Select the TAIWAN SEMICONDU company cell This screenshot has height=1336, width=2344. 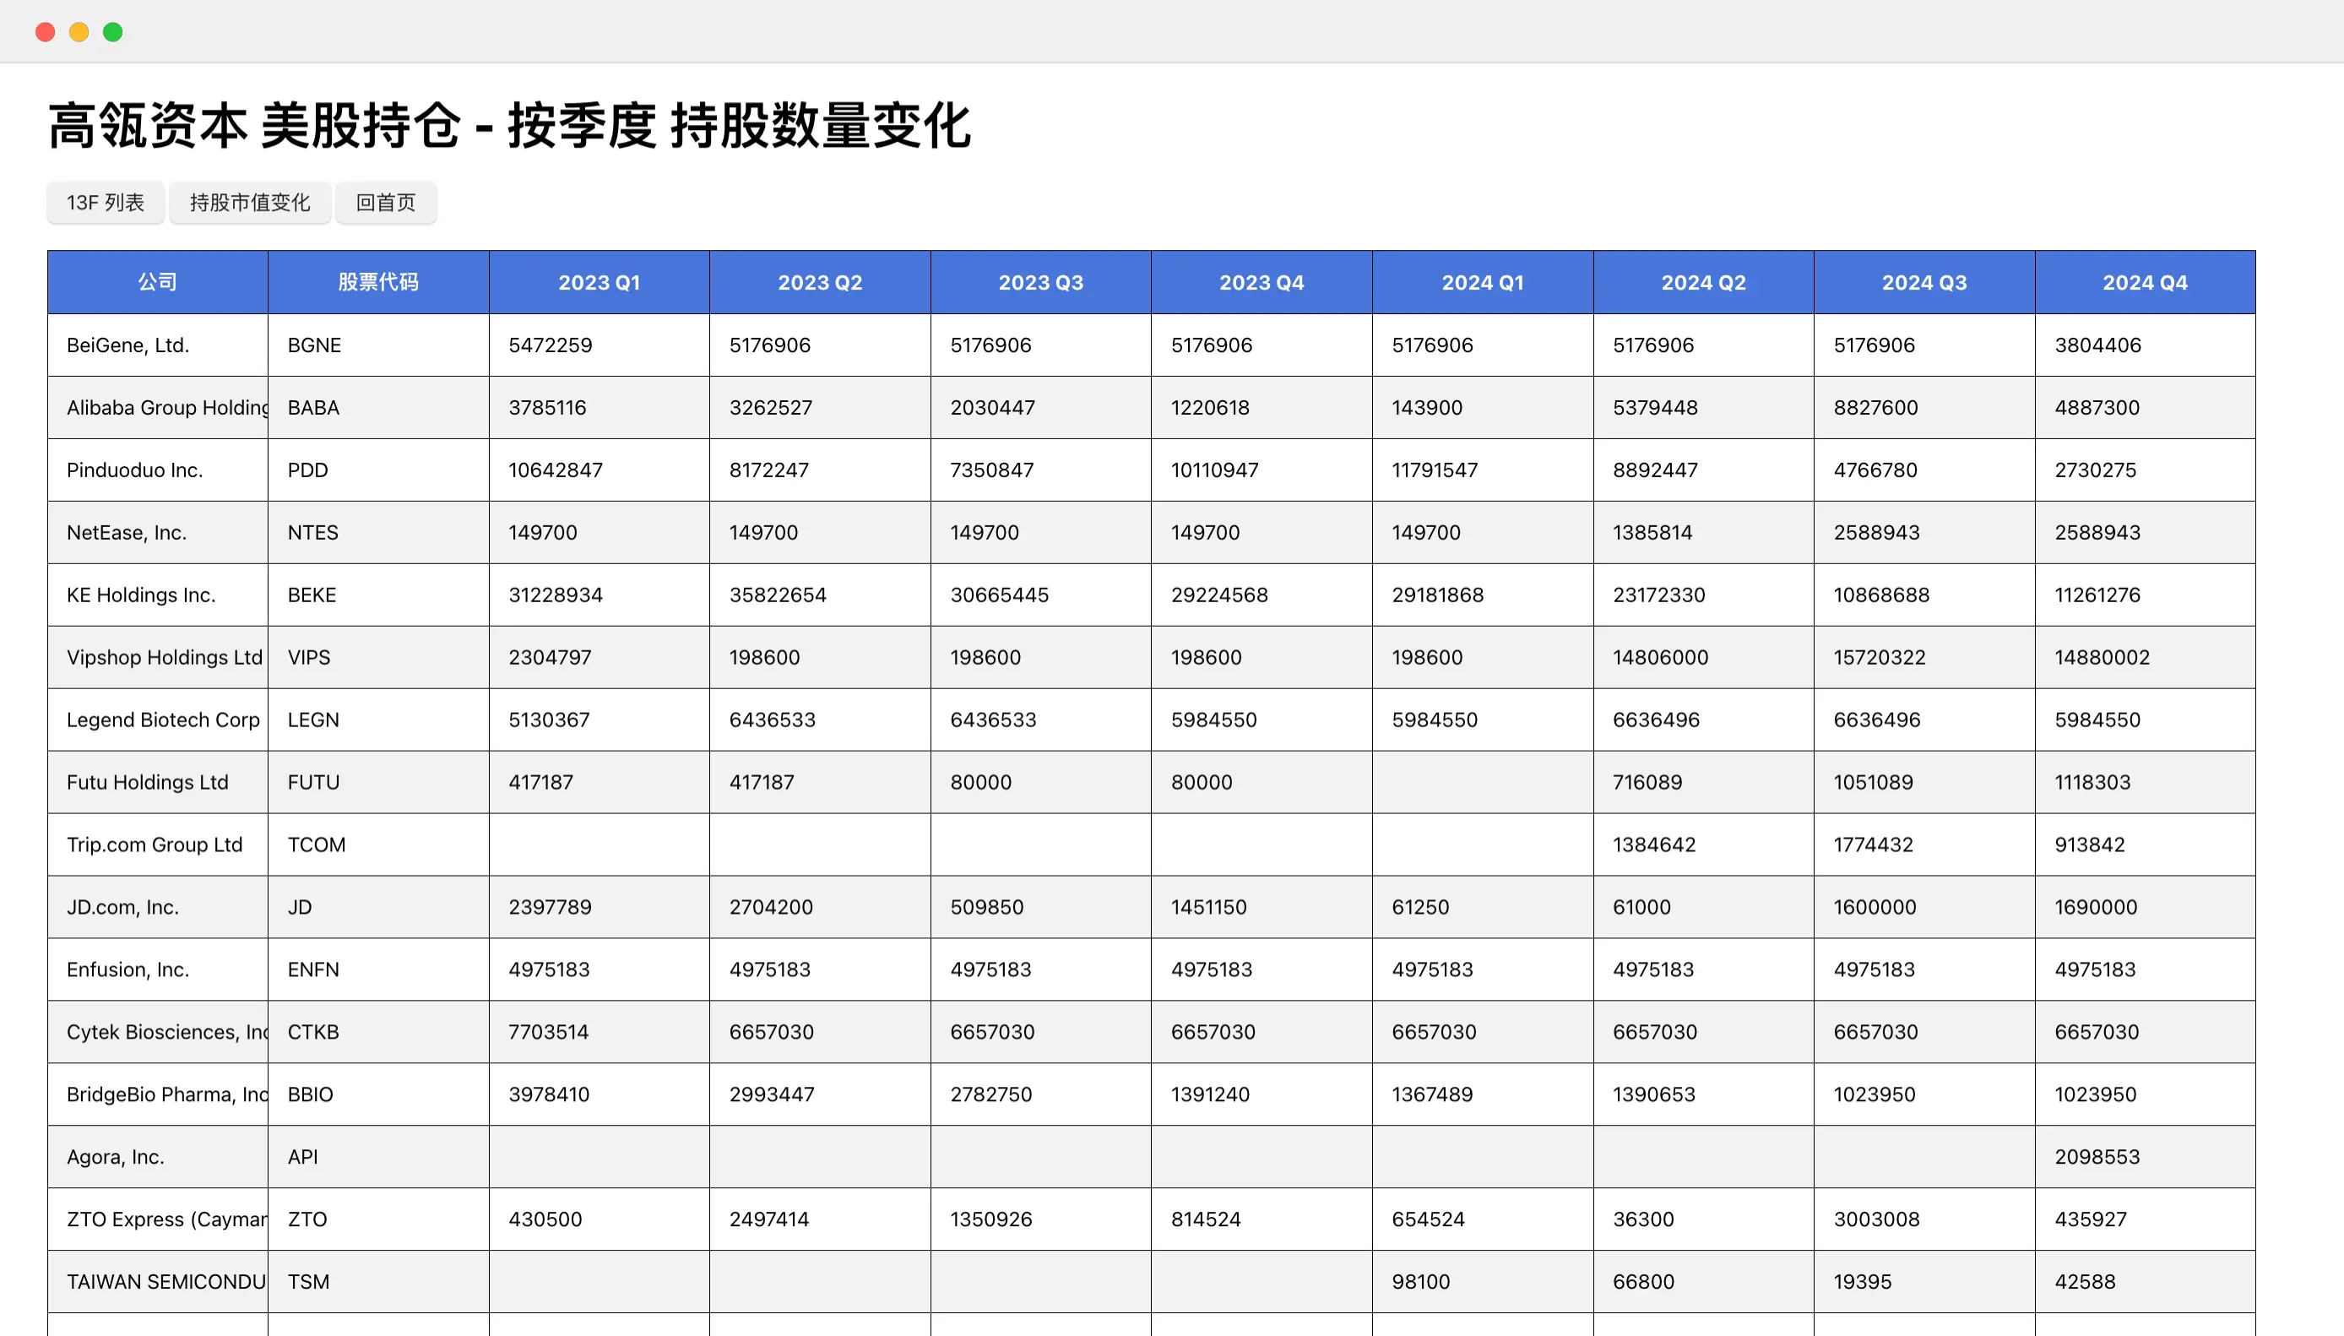coord(158,1281)
